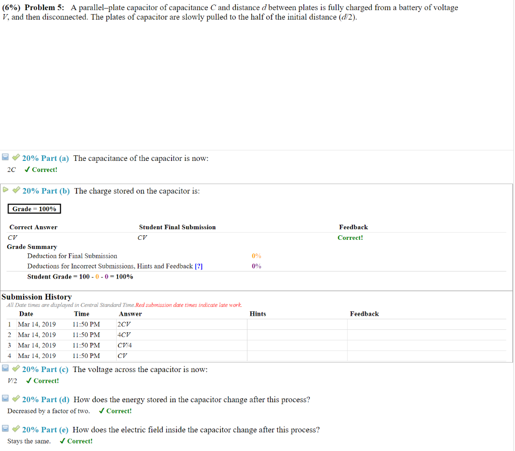Click the Correct! mark under Part (d)
The width and height of the screenshot is (515, 451).
tap(115, 411)
